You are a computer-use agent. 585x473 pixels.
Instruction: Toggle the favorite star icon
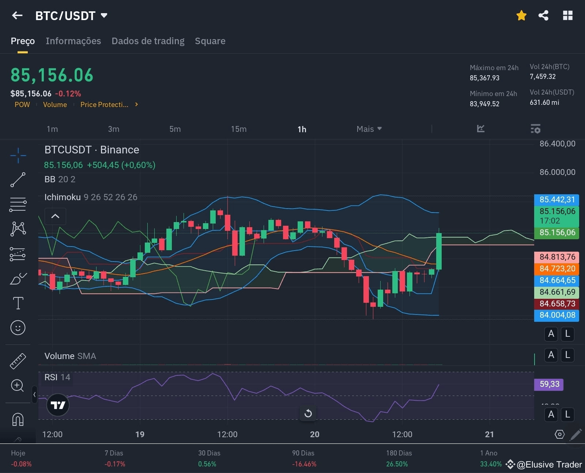(x=521, y=15)
